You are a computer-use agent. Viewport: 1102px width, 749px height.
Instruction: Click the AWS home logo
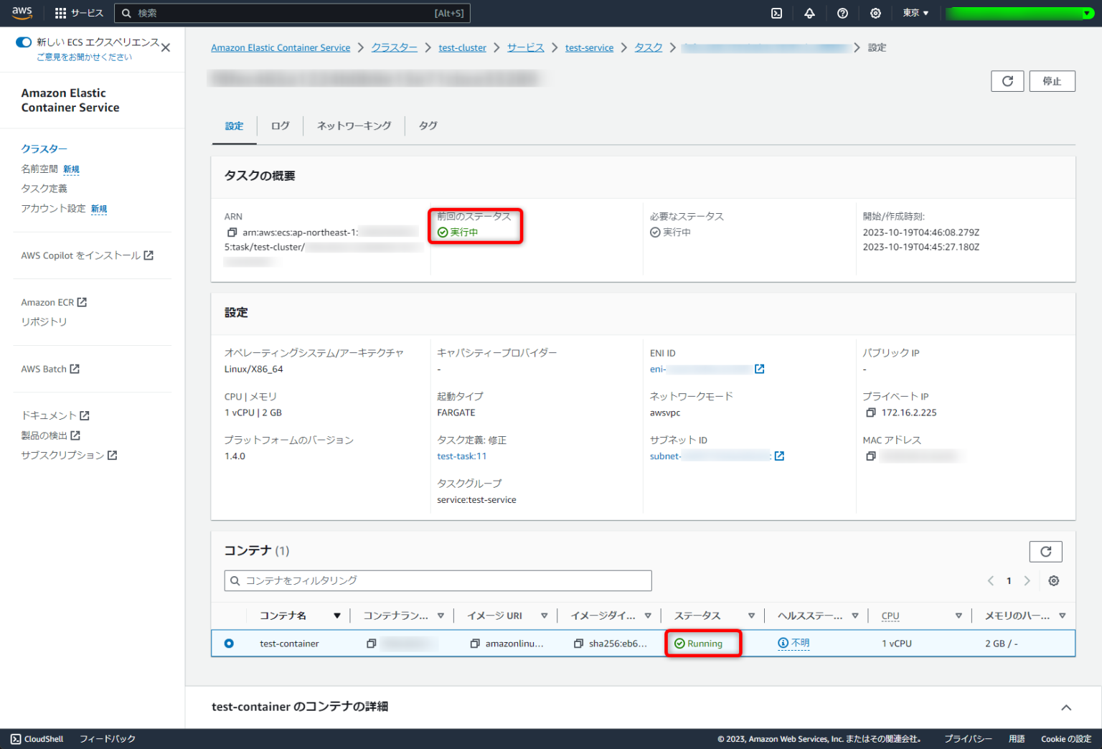(22, 12)
